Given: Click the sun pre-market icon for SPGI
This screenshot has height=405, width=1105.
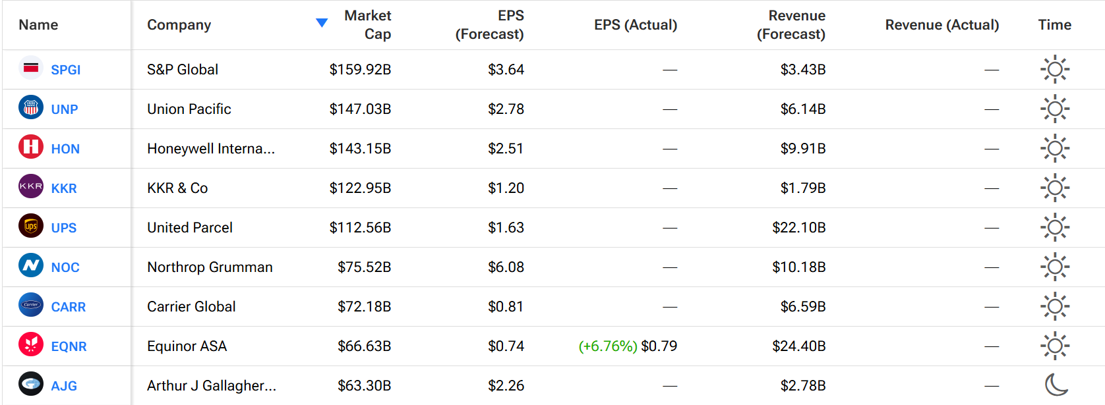Looking at the screenshot, I should click(1055, 69).
